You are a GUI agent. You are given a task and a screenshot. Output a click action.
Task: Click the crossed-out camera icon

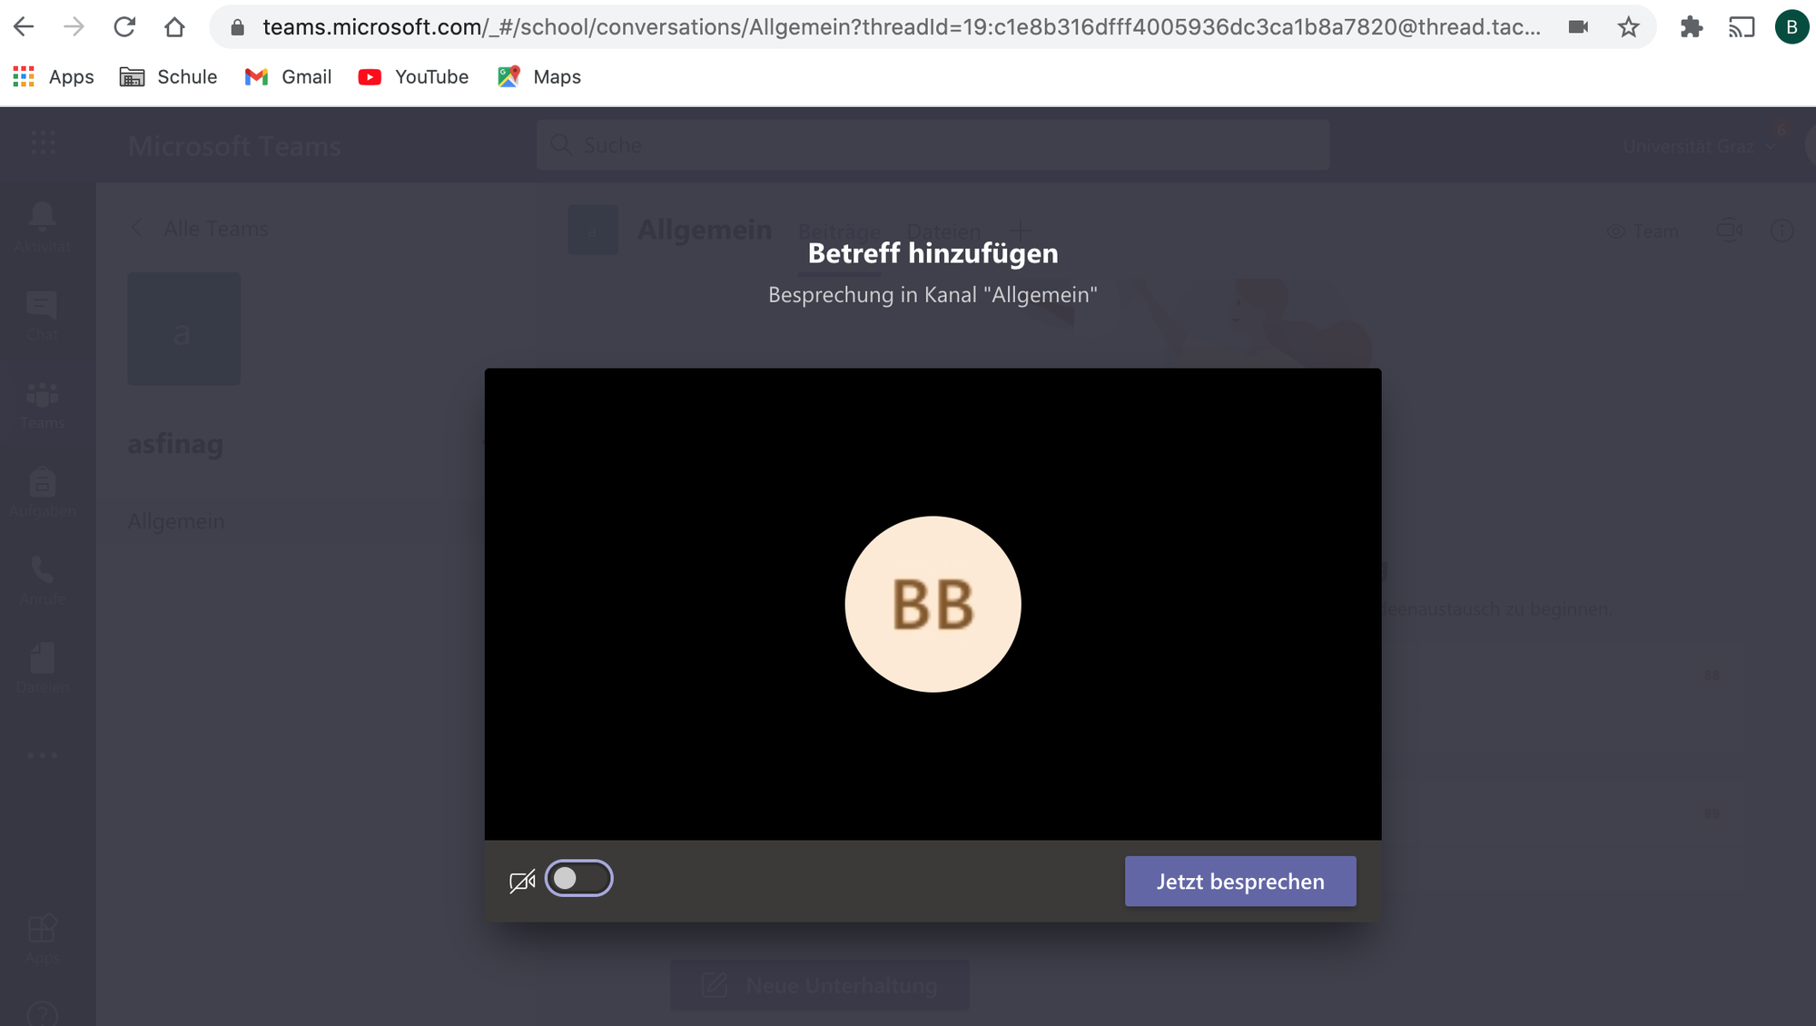pyautogui.click(x=522, y=881)
